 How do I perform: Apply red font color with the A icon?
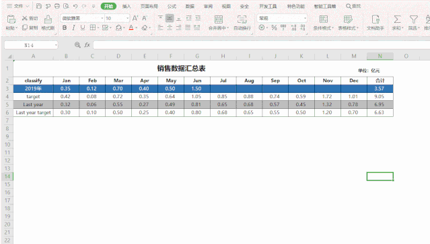pyautogui.click(x=131, y=28)
